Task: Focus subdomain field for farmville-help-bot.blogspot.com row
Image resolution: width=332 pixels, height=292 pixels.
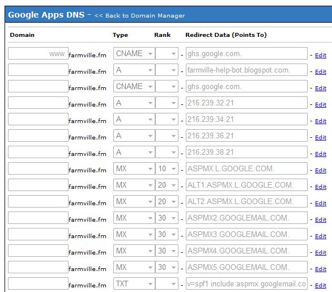Action: [x=38, y=70]
